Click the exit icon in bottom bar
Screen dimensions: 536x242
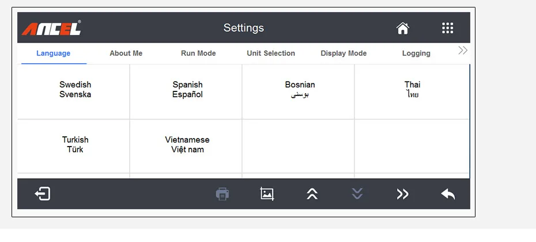43,194
